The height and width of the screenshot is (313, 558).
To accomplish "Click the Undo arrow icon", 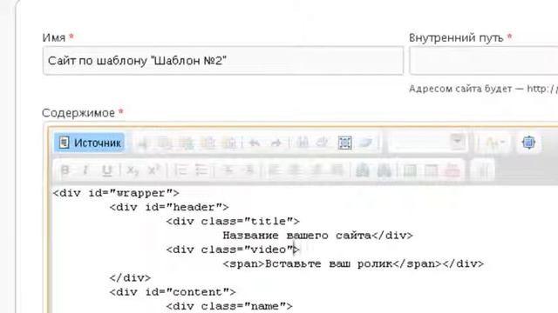I will (255, 143).
